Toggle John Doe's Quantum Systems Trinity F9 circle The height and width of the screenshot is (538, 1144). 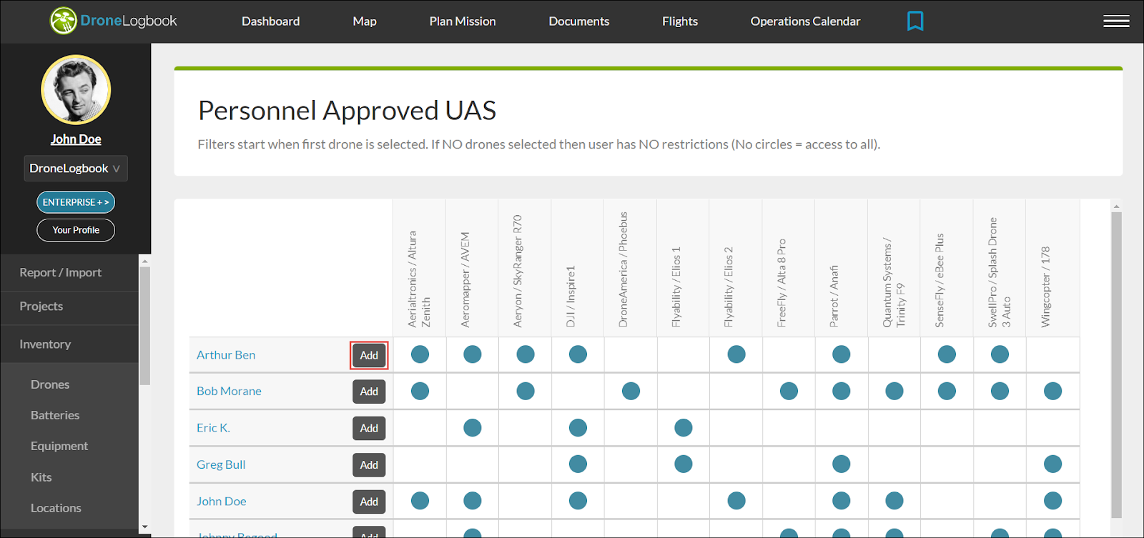click(894, 501)
